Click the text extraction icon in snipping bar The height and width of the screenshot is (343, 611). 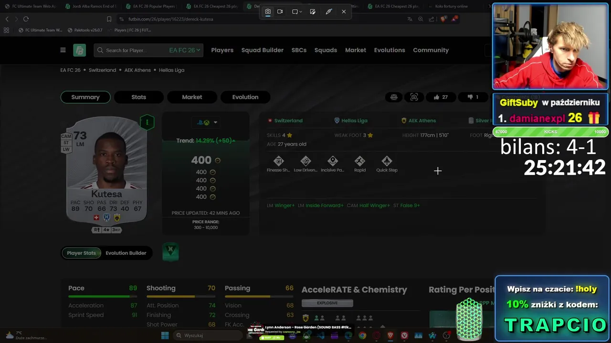313,11
